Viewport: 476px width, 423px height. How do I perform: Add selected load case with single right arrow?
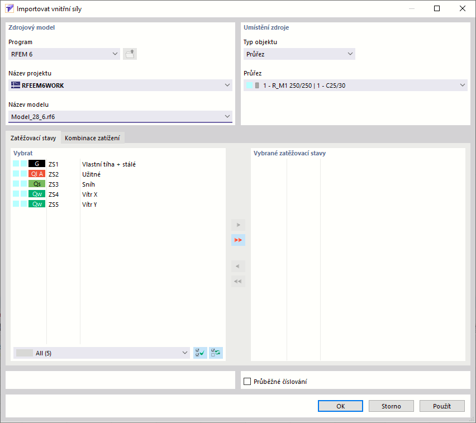pyautogui.click(x=238, y=225)
